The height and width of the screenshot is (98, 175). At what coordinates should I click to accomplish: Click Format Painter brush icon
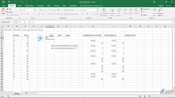point(7,15)
